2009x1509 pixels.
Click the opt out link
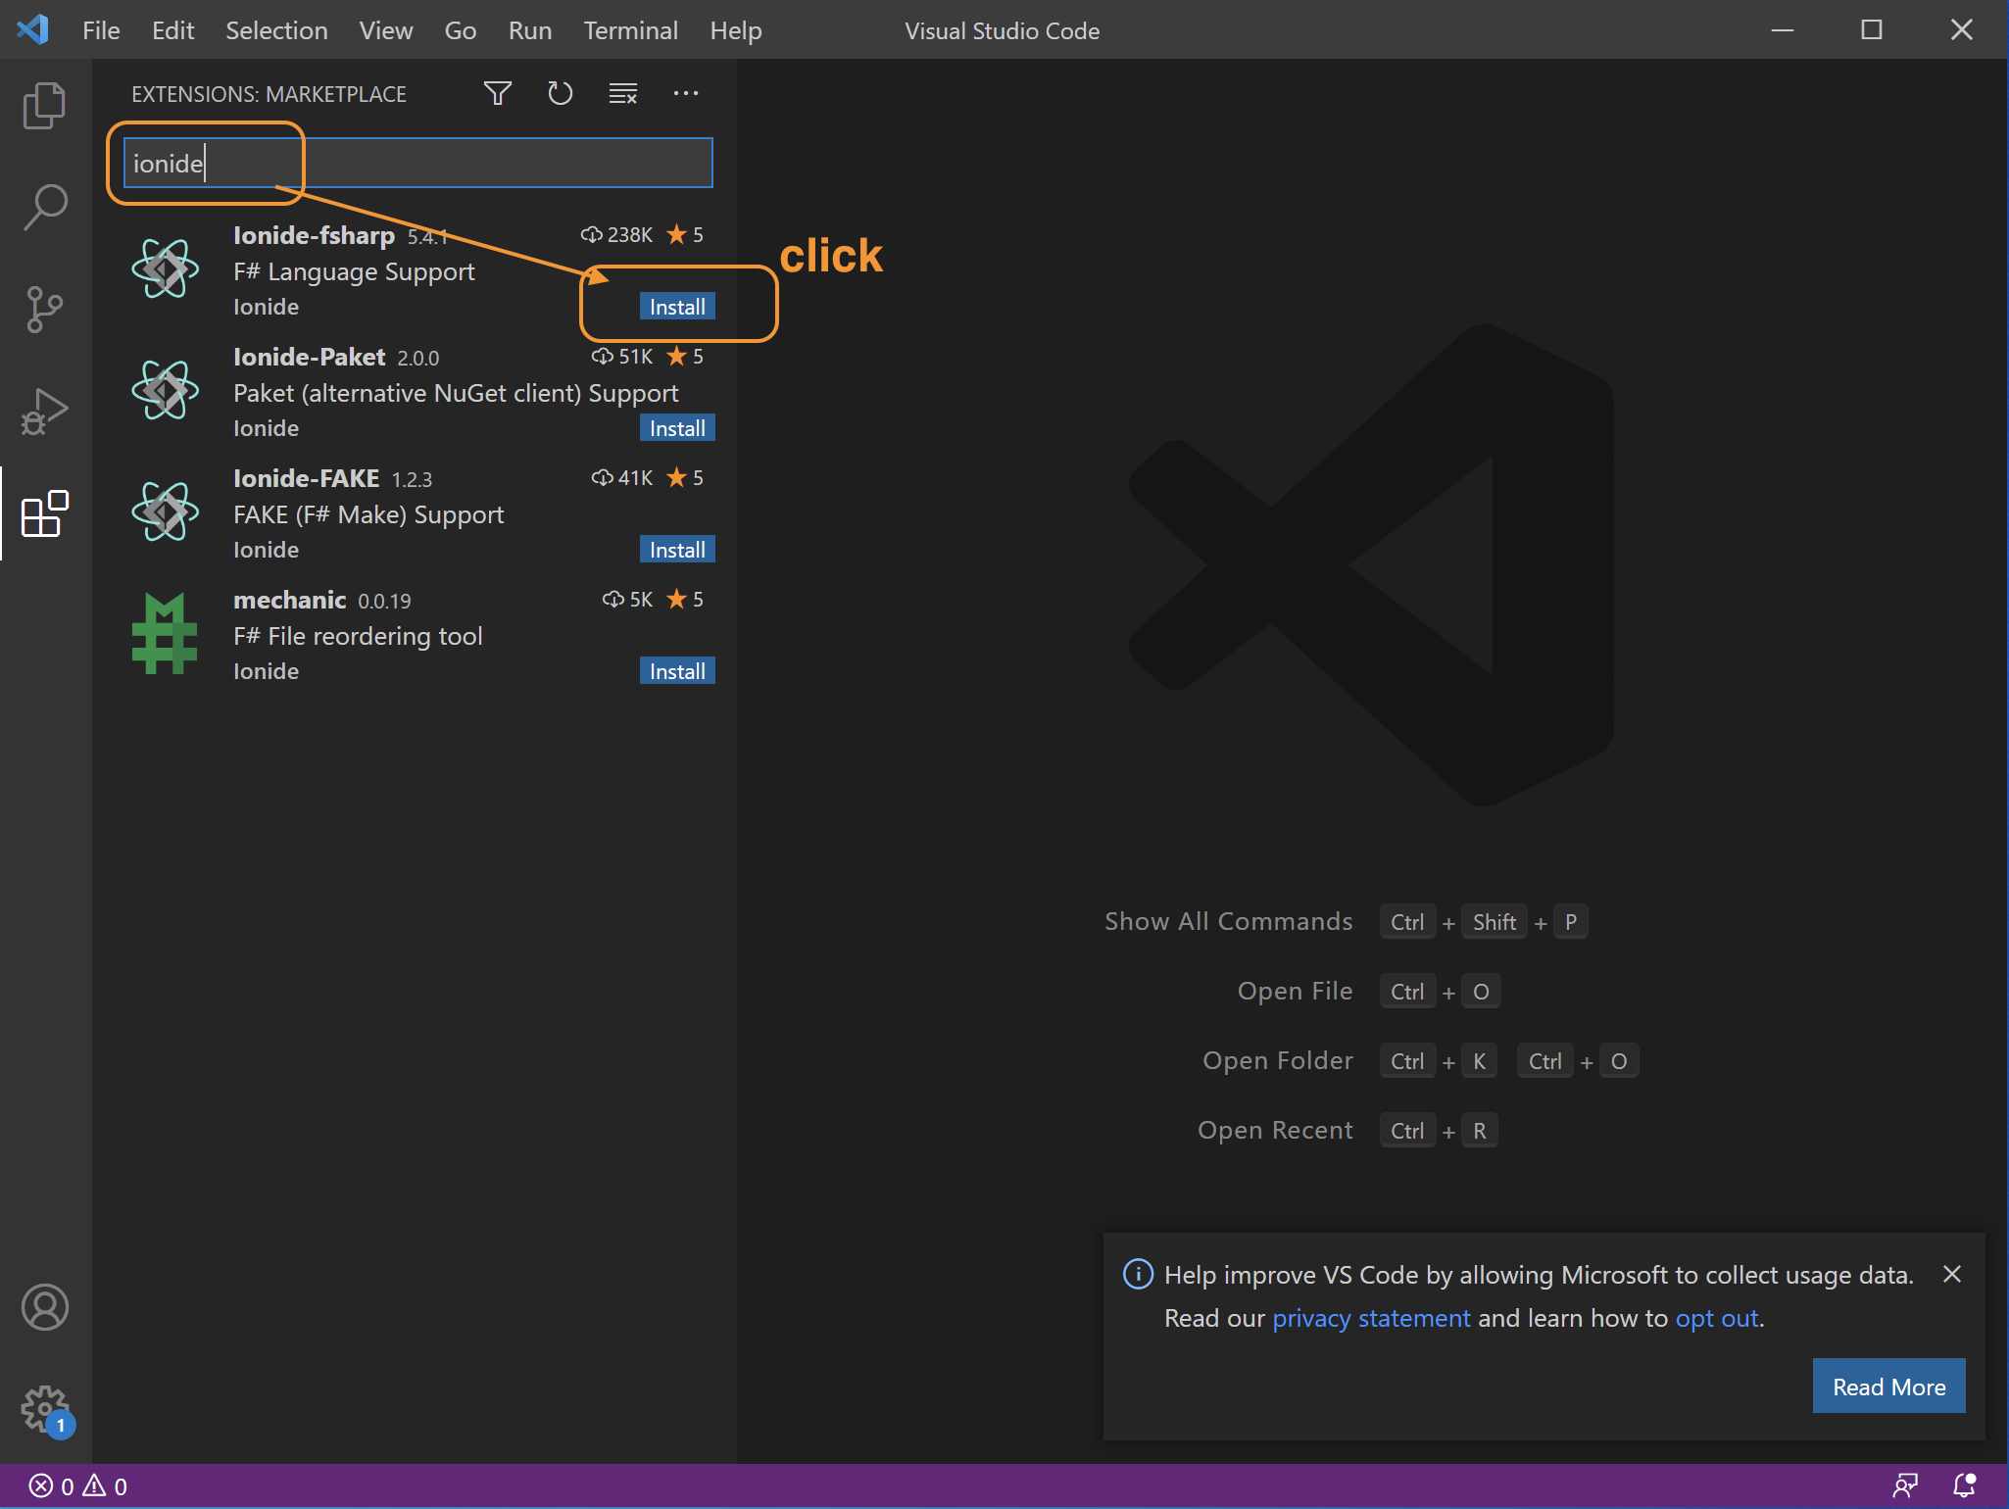(x=1716, y=1318)
